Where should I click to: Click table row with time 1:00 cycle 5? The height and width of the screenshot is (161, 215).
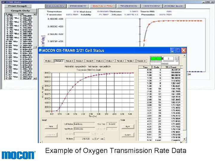[x=160, y=75]
